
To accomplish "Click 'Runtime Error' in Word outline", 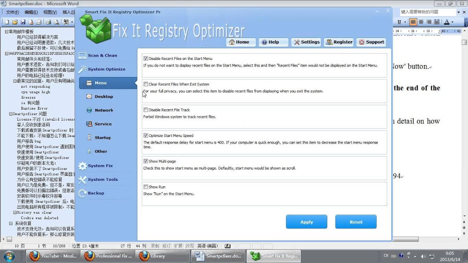I will tap(34, 108).
